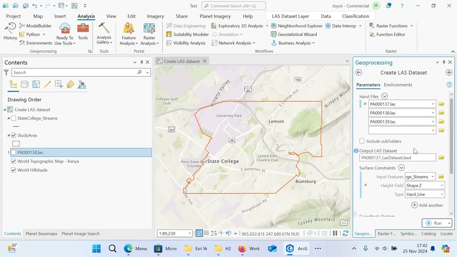Viewport: 457px width, 257px height.
Task: Open Height Field Shape.Z dropdown
Action: coord(442,186)
